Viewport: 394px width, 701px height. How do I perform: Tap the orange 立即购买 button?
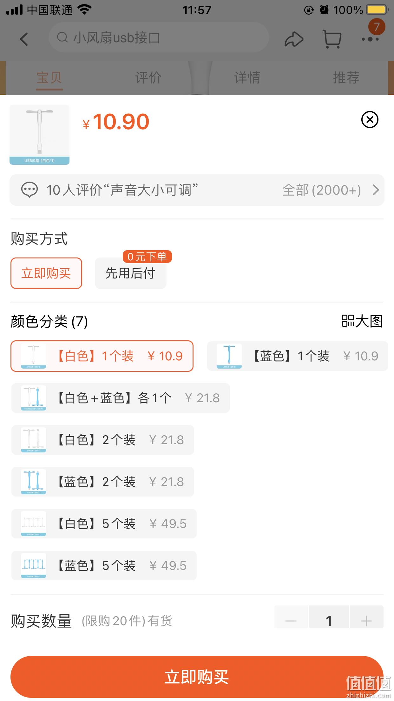coord(197,677)
